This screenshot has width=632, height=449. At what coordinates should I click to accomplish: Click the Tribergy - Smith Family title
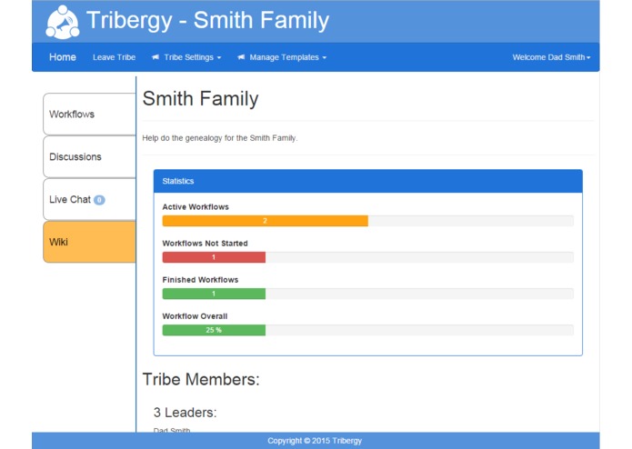coord(207,20)
